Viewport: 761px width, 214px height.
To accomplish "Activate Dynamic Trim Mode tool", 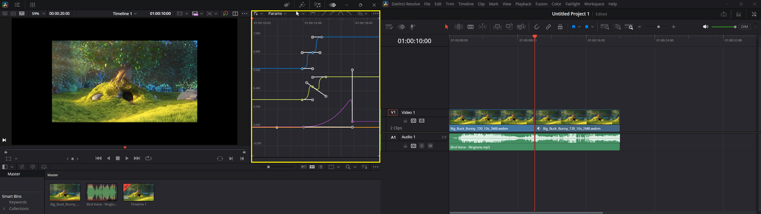I will pos(470,27).
